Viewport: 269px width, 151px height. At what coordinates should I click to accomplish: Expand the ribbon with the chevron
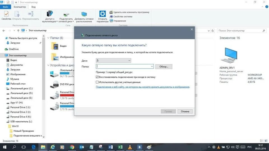(263, 7)
